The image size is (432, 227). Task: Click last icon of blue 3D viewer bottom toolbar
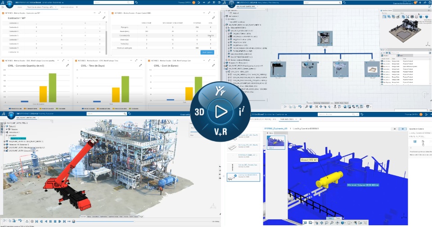tap(365, 223)
